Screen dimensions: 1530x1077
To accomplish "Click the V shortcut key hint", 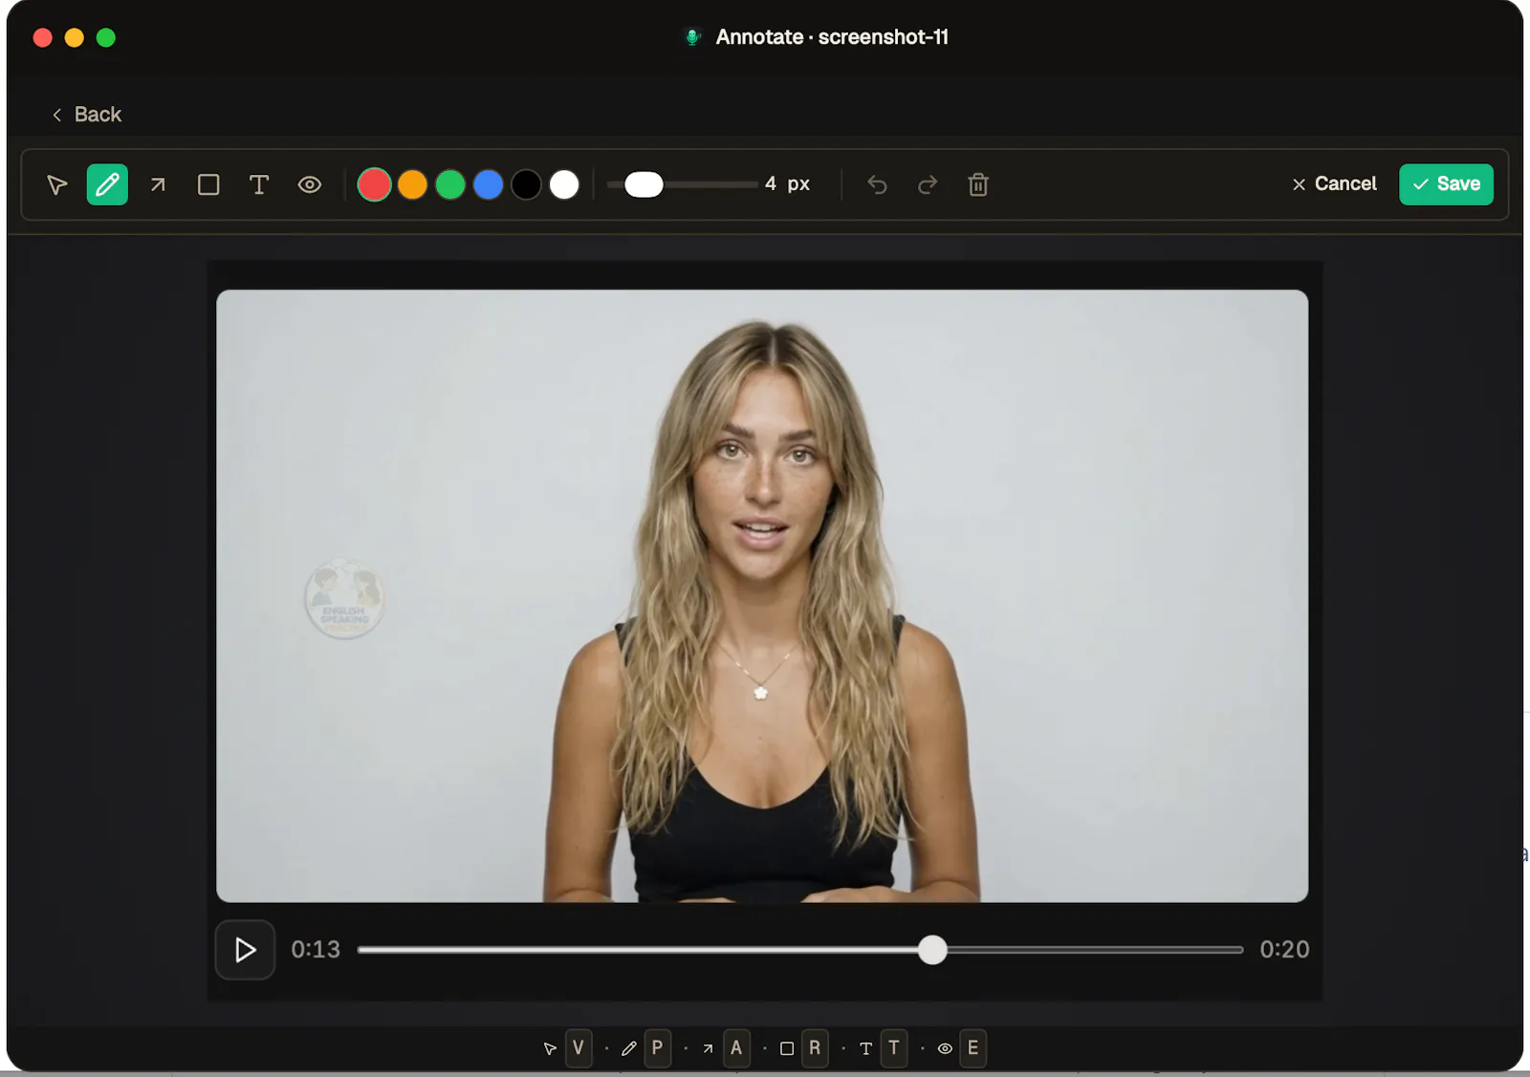I will pyautogui.click(x=579, y=1048).
